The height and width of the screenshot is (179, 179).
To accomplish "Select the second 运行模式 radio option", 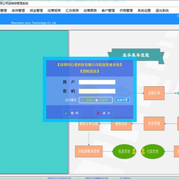I will pyautogui.click(x=96, y=100).
